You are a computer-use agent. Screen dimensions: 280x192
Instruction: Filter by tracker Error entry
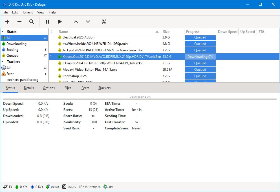pyautogui.click(x=10, y=74)
